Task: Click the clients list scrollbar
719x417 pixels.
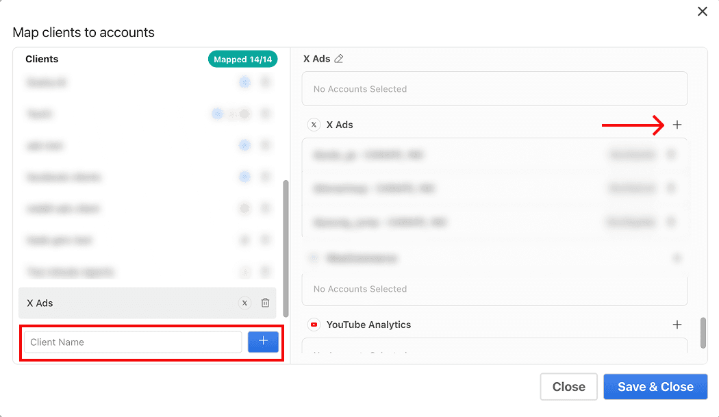Action: tap(286, 248)
